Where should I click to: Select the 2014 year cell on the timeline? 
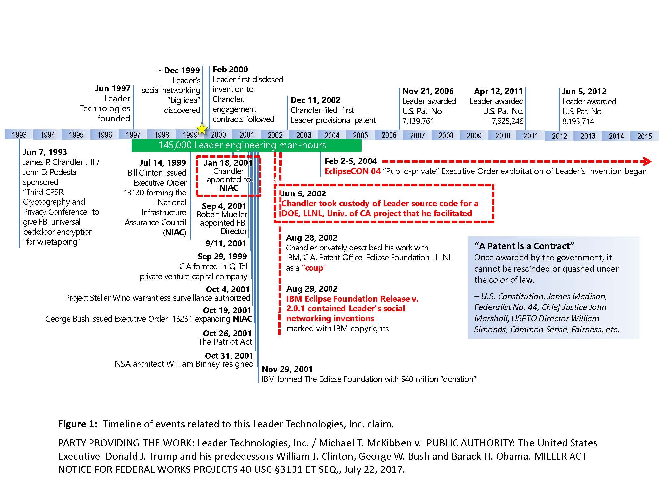[616, 136]
